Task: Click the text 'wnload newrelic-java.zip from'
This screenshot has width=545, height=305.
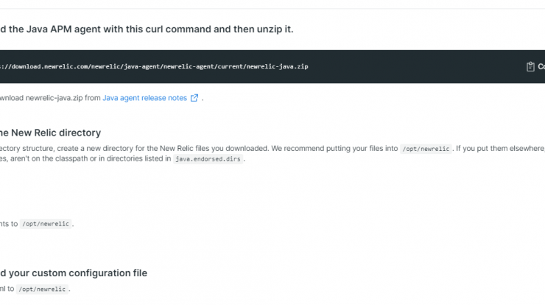Action: [50, 98]
